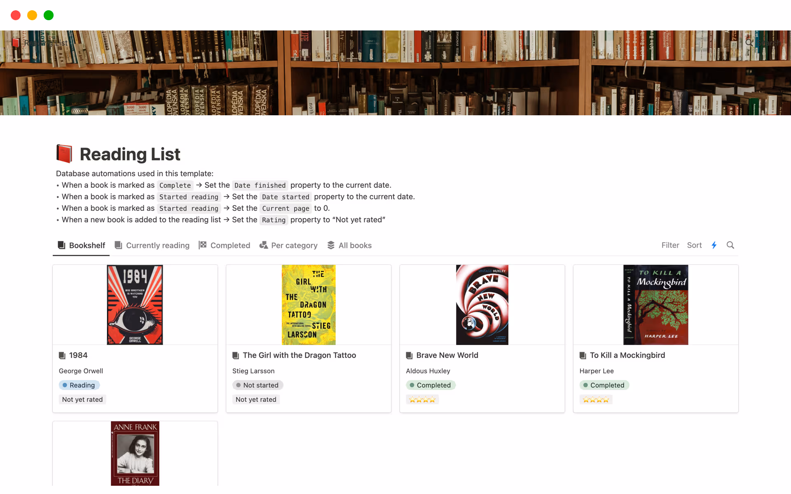Click the Reading List page title
Image resolution: width=791 pixels, height=494 pixels.
coord(130,154)
